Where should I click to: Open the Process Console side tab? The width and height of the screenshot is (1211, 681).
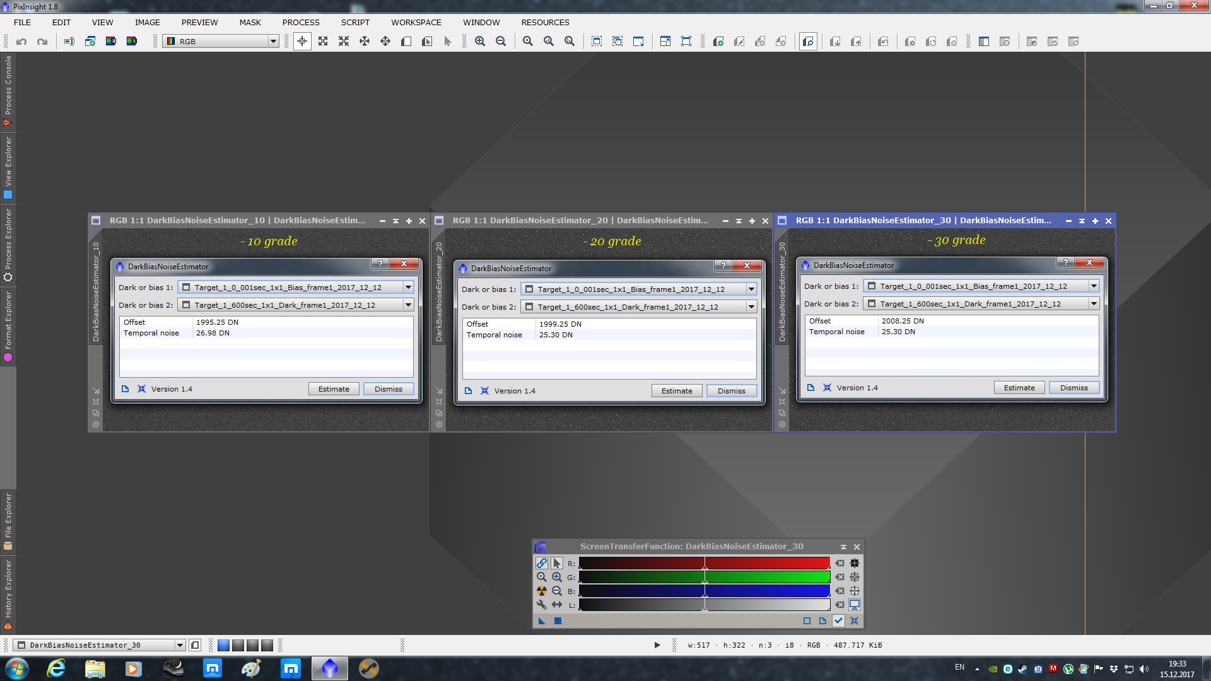8,91
